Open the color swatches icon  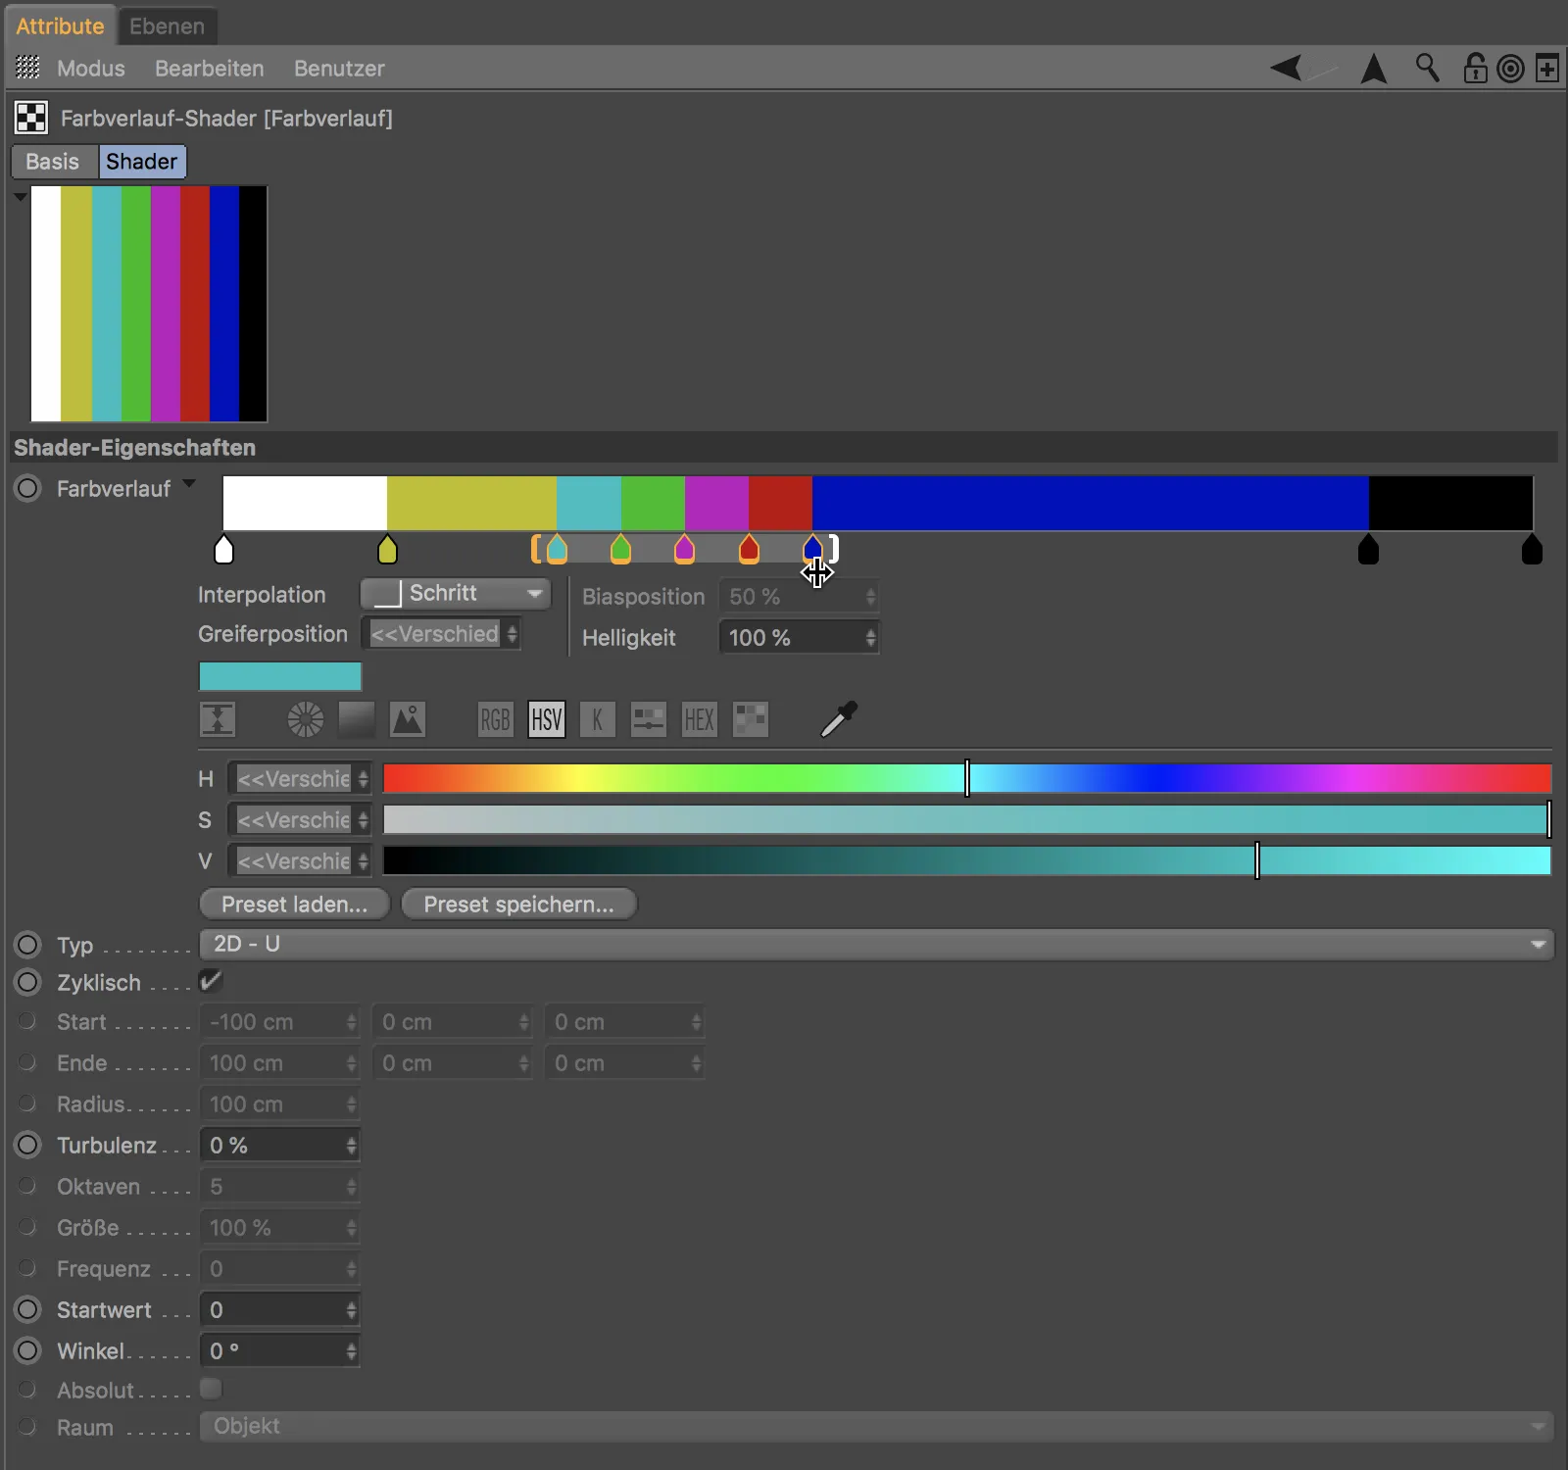(750, 719)
